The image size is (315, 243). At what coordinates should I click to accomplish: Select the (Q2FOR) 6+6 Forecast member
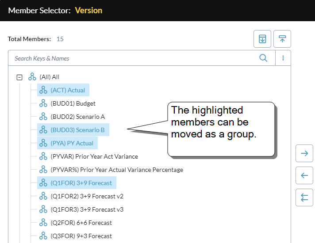pyautogui.click(x=81, y=223)
